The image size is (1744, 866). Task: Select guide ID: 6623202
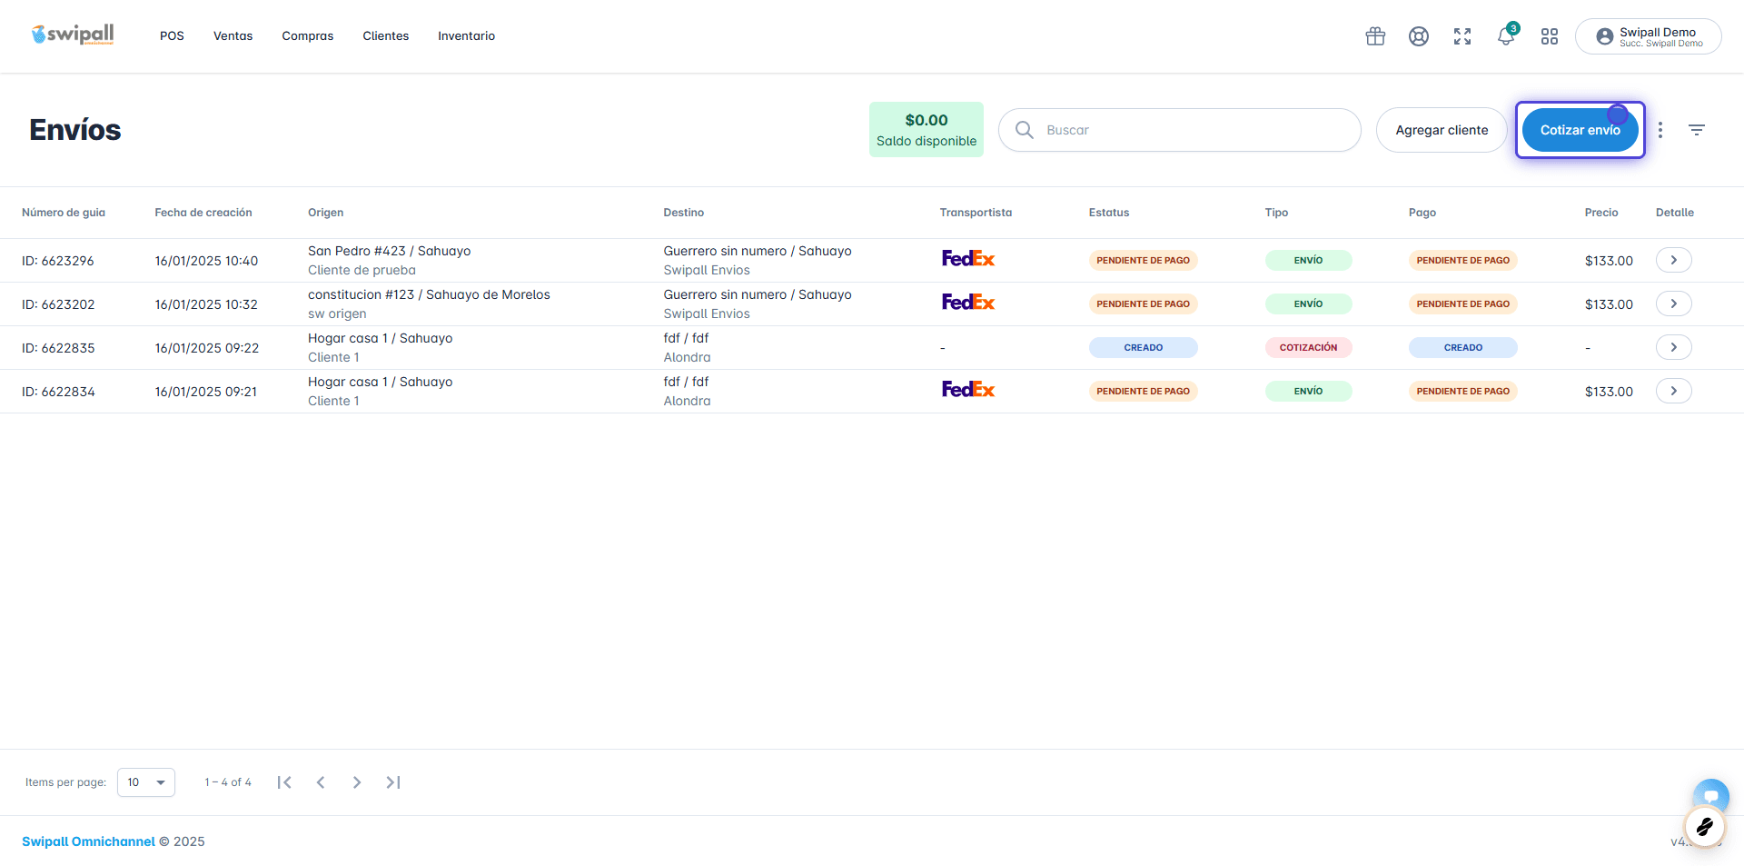[58, 304]
